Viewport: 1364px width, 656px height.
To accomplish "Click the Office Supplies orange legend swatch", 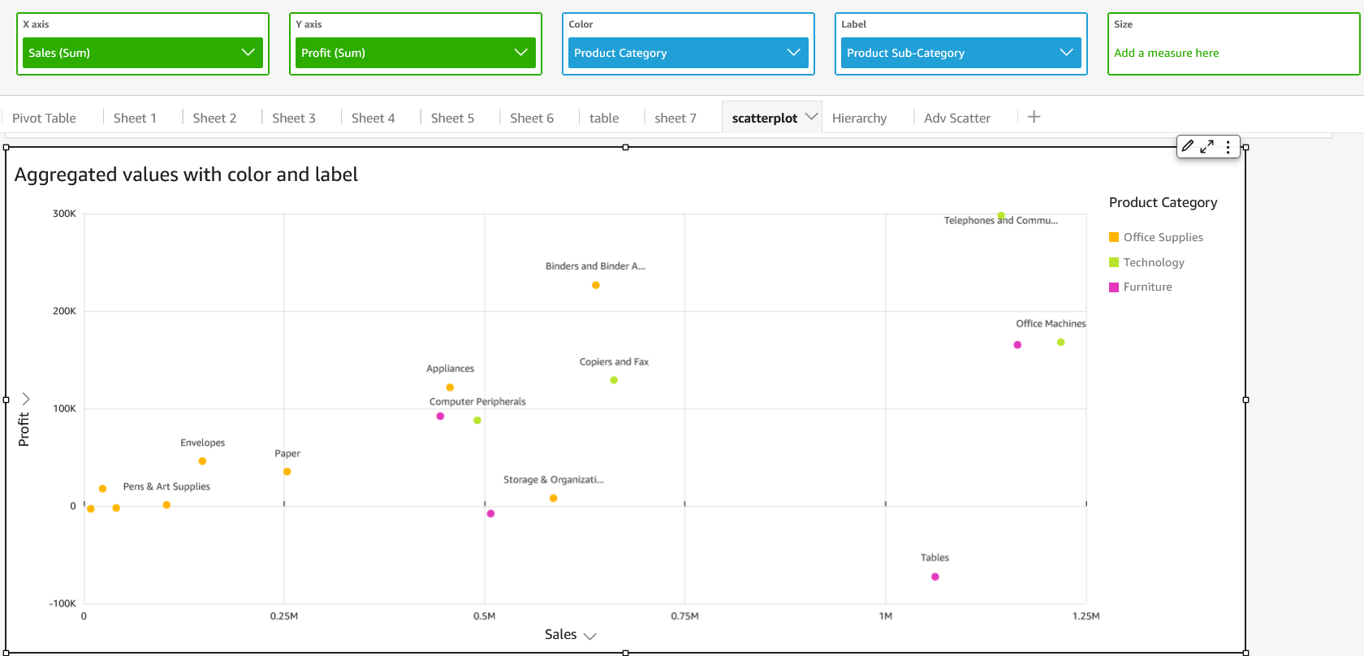I will tap(1114, 237).
